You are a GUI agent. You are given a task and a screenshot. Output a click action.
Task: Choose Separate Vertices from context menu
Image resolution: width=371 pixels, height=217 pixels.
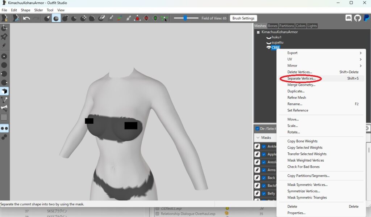point(301,78)
